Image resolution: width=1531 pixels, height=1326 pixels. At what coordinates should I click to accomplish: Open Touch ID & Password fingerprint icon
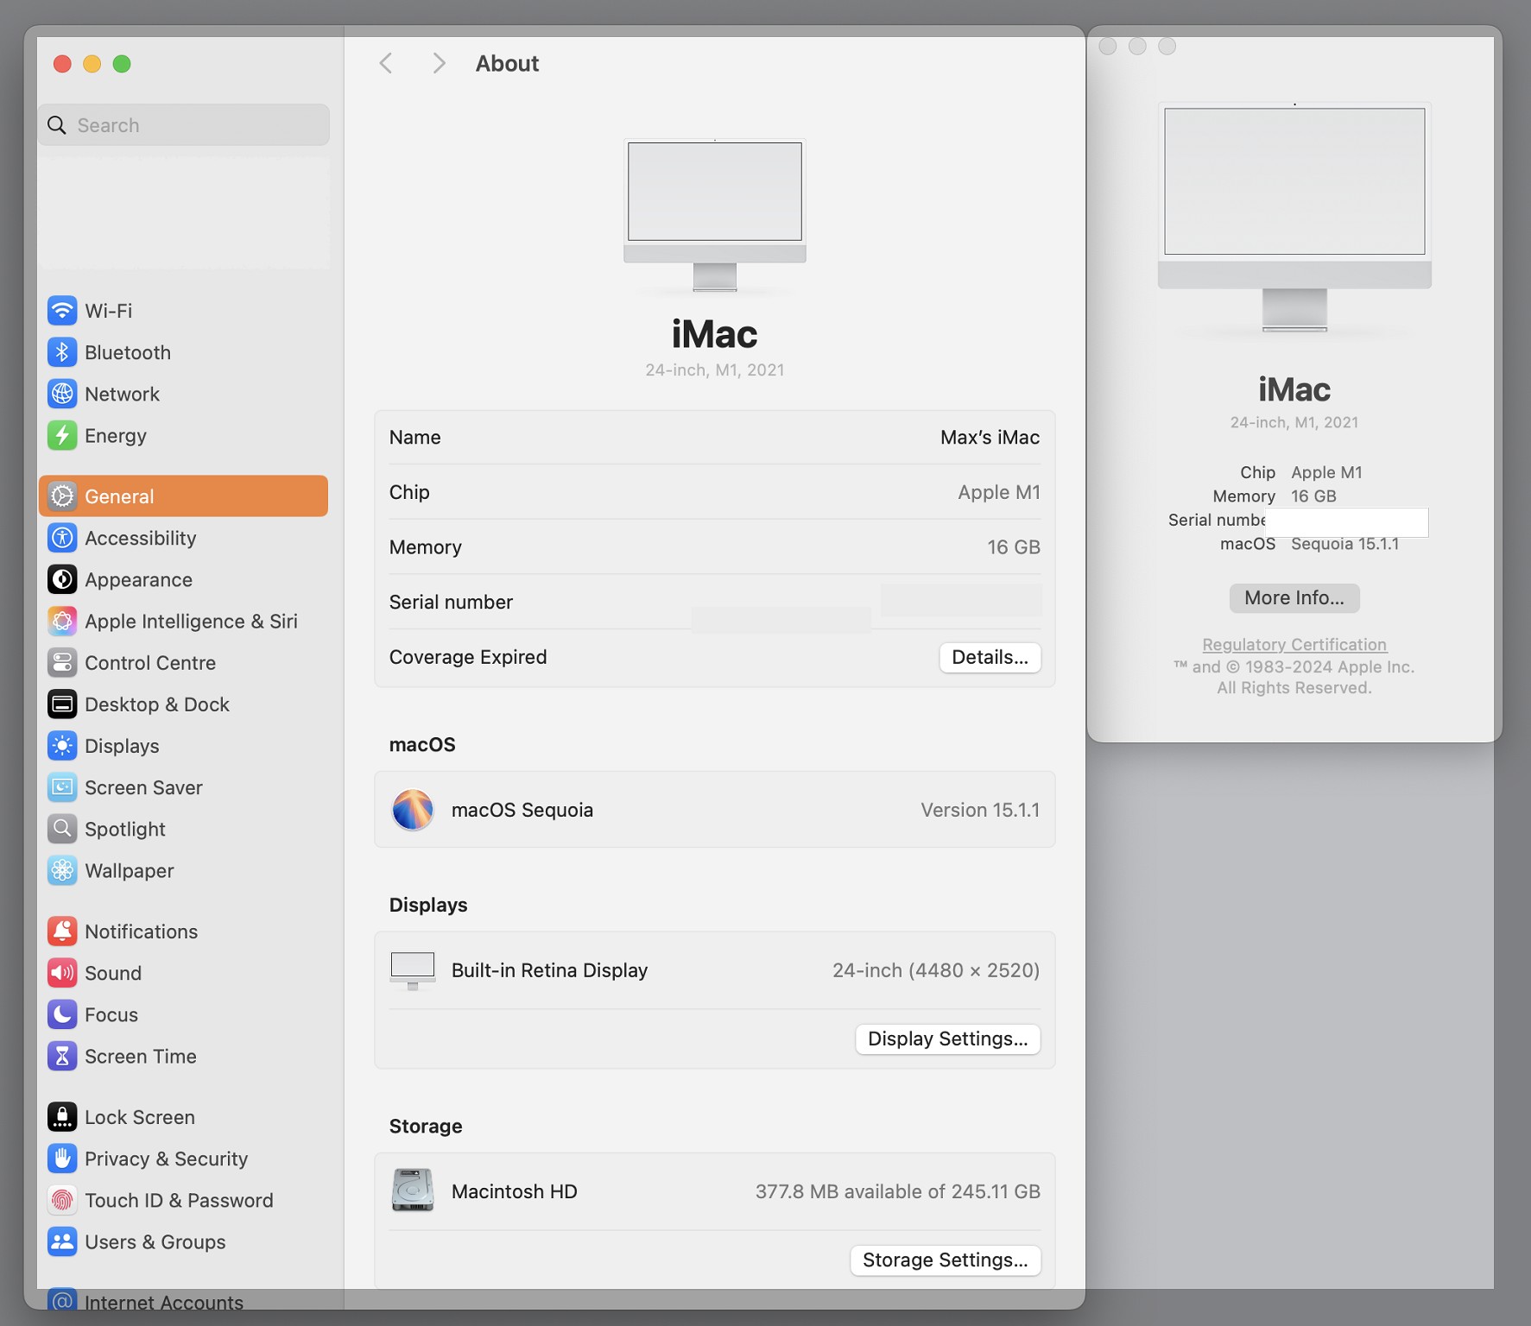(62, 1200)
